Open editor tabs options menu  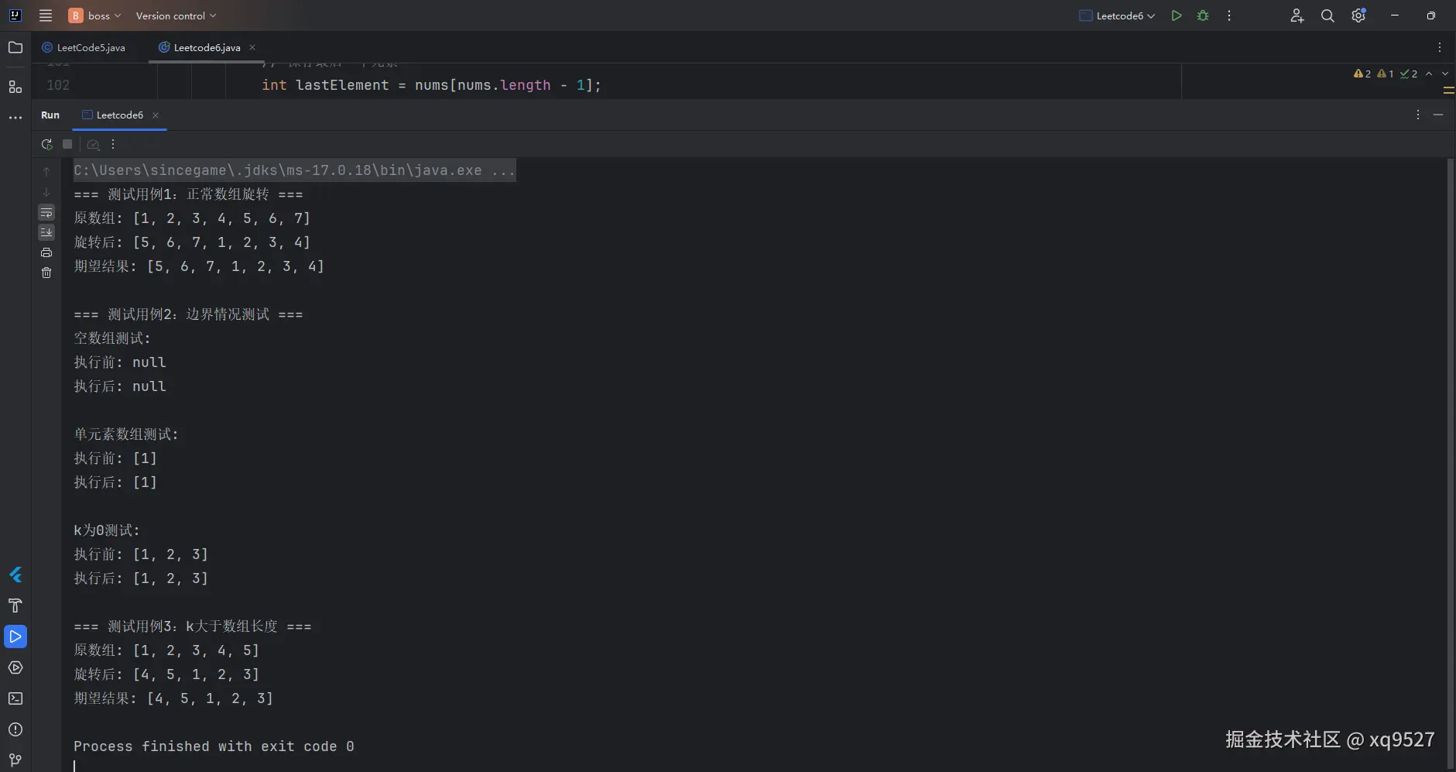click(1440, 47)
